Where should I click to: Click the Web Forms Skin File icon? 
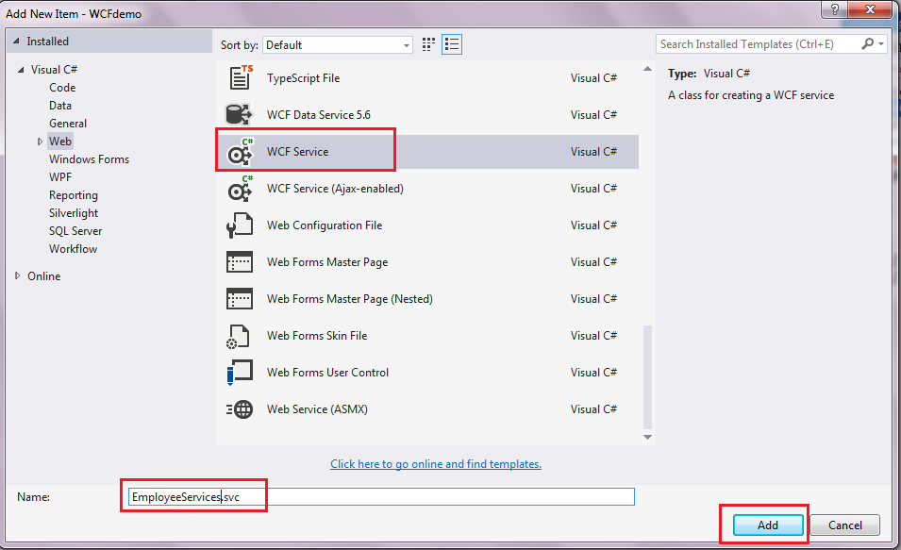click(x=238, y=336)
